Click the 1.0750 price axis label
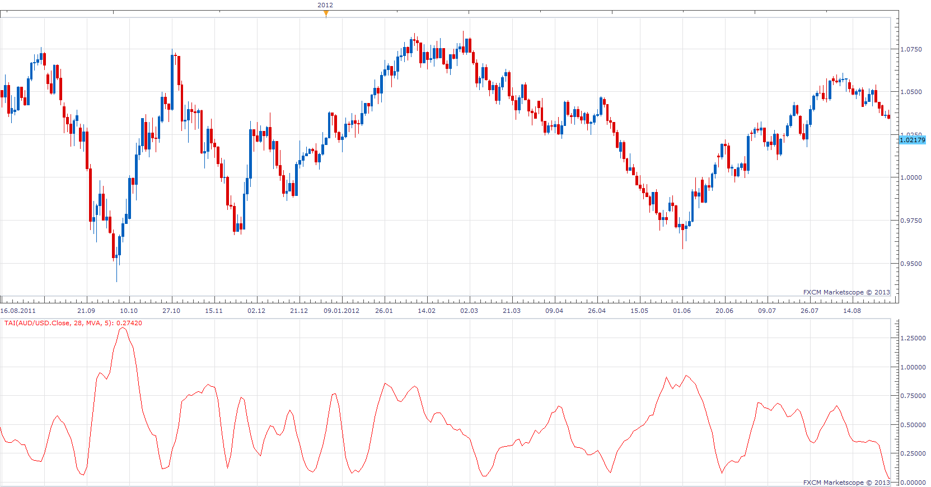The image size is (931, 487). click(911, 49)
